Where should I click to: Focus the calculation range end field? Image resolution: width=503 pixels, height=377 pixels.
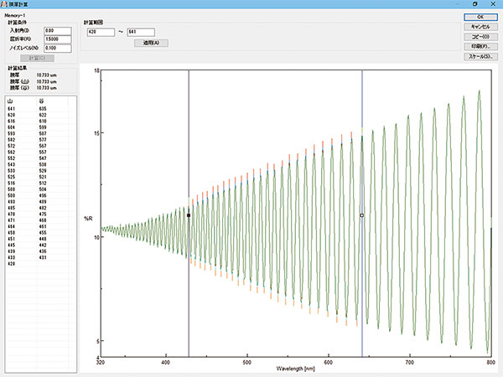(141, 32)
